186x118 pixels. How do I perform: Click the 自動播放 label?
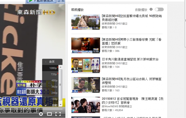coord(141,10)
